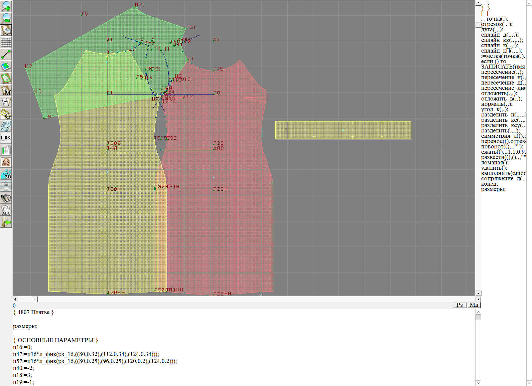Click the zoom out magnifier icon
This screenshot has width=532, height=386.
tap(6, 18)
